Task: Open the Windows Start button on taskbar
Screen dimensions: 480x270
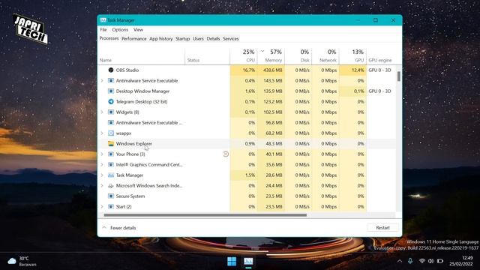Action: (x=232, y=261)
